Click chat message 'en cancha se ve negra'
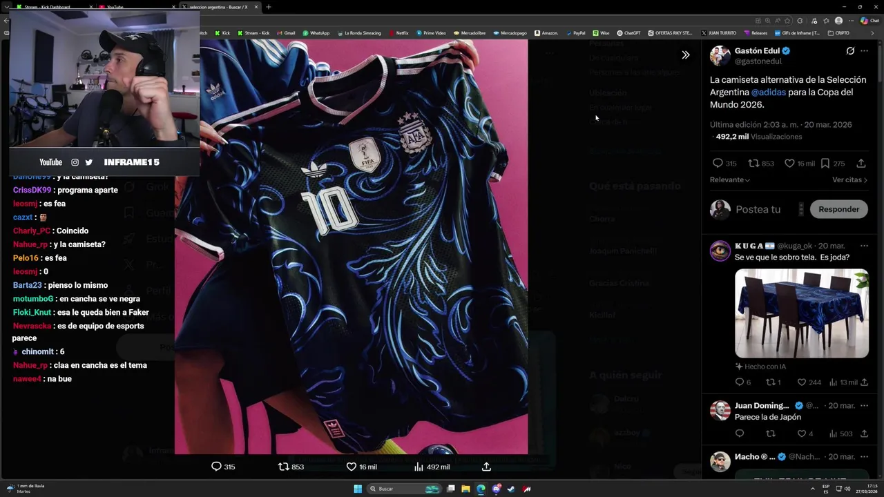The height and width of the screenshot is (497, 884). 99,299
